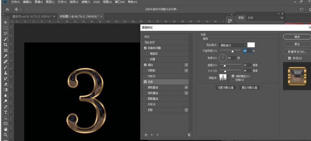Open the 混合模式 blend mode dropdown
The height and width of the screenshot is (141, 311).
(x=232, y=45)
